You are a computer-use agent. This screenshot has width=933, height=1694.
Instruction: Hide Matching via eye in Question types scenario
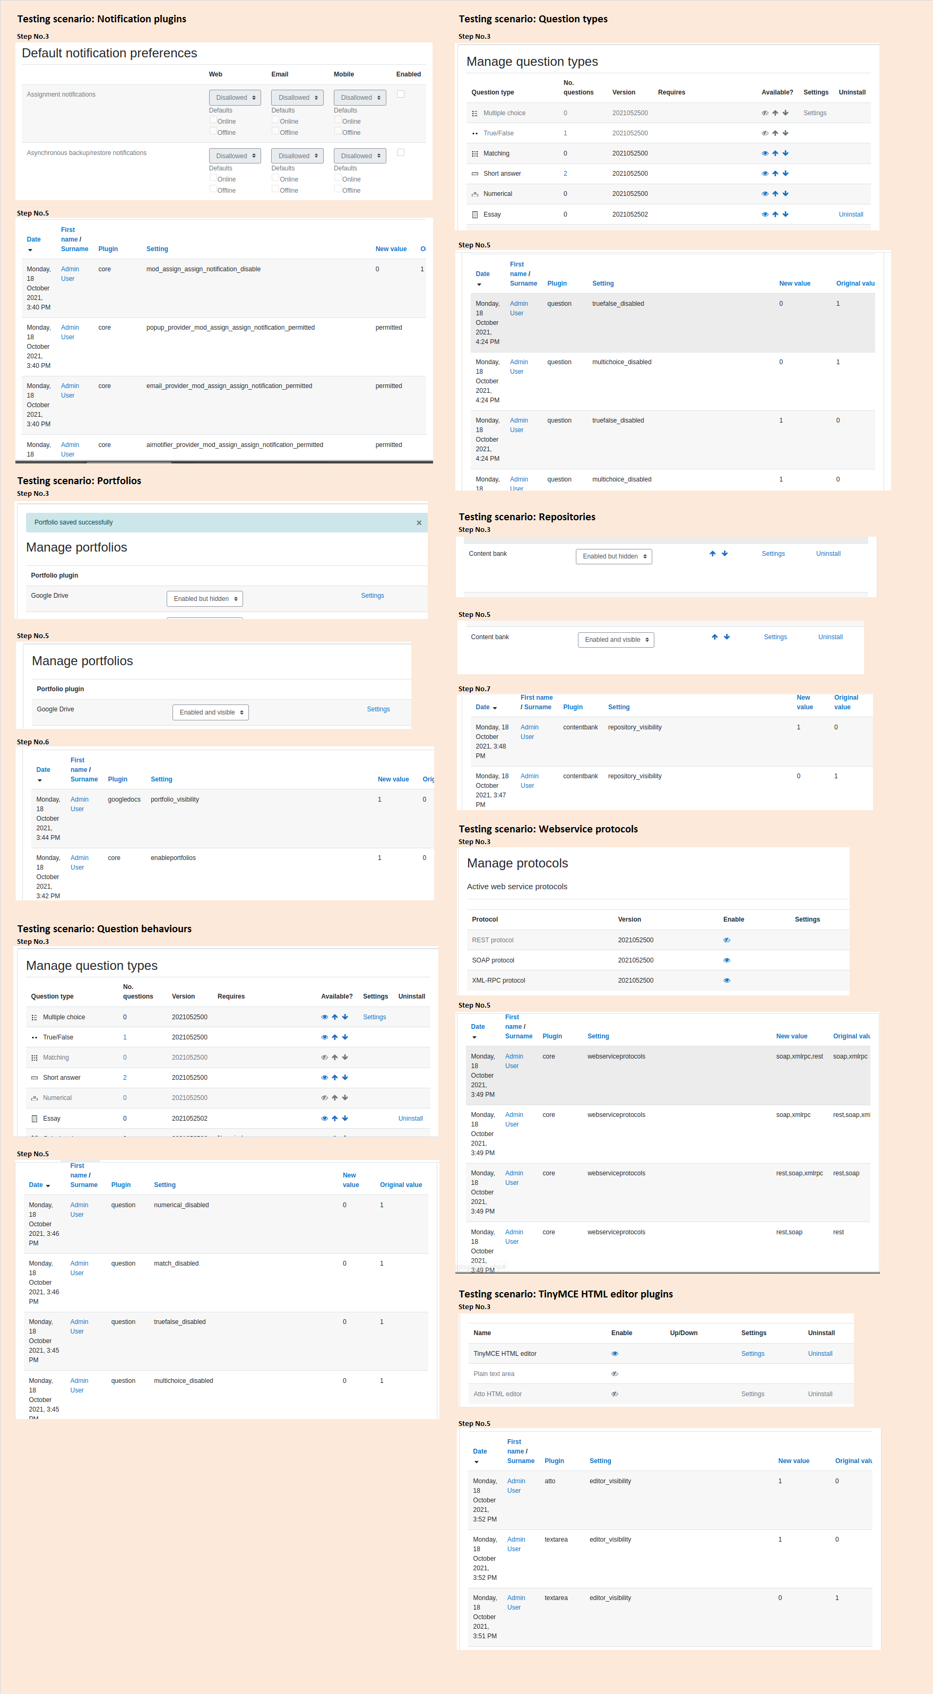(765, 153)
